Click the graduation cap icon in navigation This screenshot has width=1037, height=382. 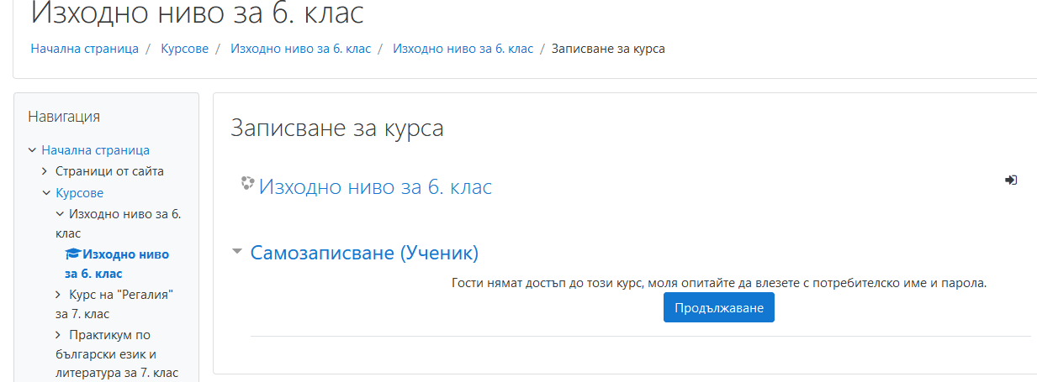72,254
